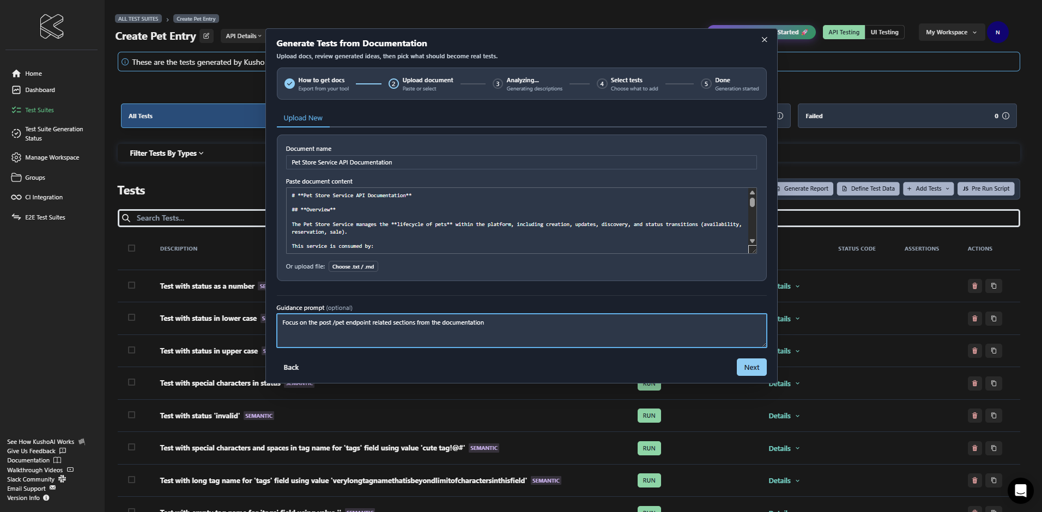Open CI Integration page
This screenshot has width=1042, height=512.
point(37,197)
